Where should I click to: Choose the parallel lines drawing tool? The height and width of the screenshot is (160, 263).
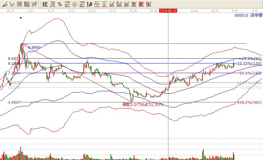[34, 4]
